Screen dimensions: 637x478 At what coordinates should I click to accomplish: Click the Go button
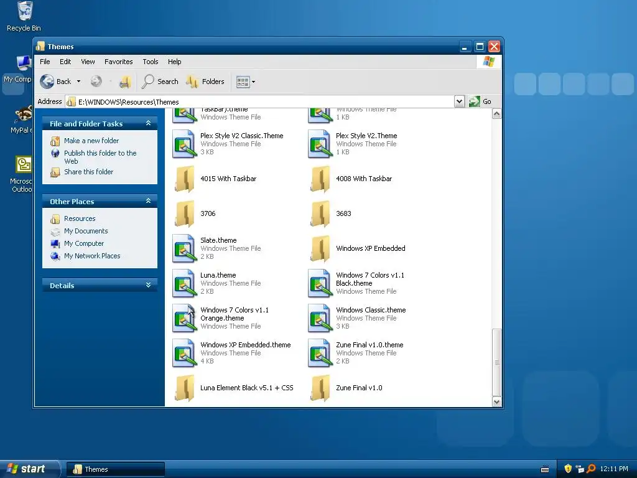click(480, 101)
